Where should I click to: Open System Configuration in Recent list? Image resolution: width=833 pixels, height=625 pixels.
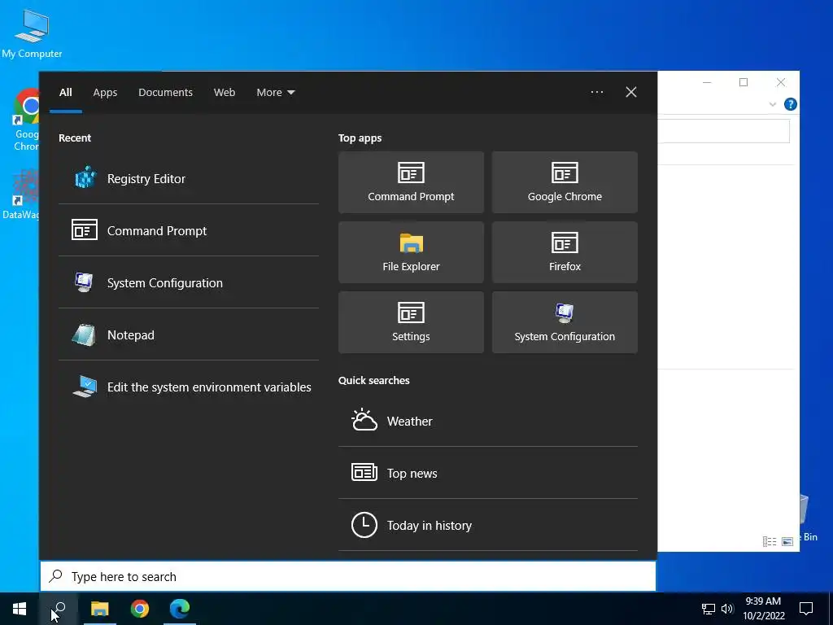pyautogui.click(x=189, y=282)
